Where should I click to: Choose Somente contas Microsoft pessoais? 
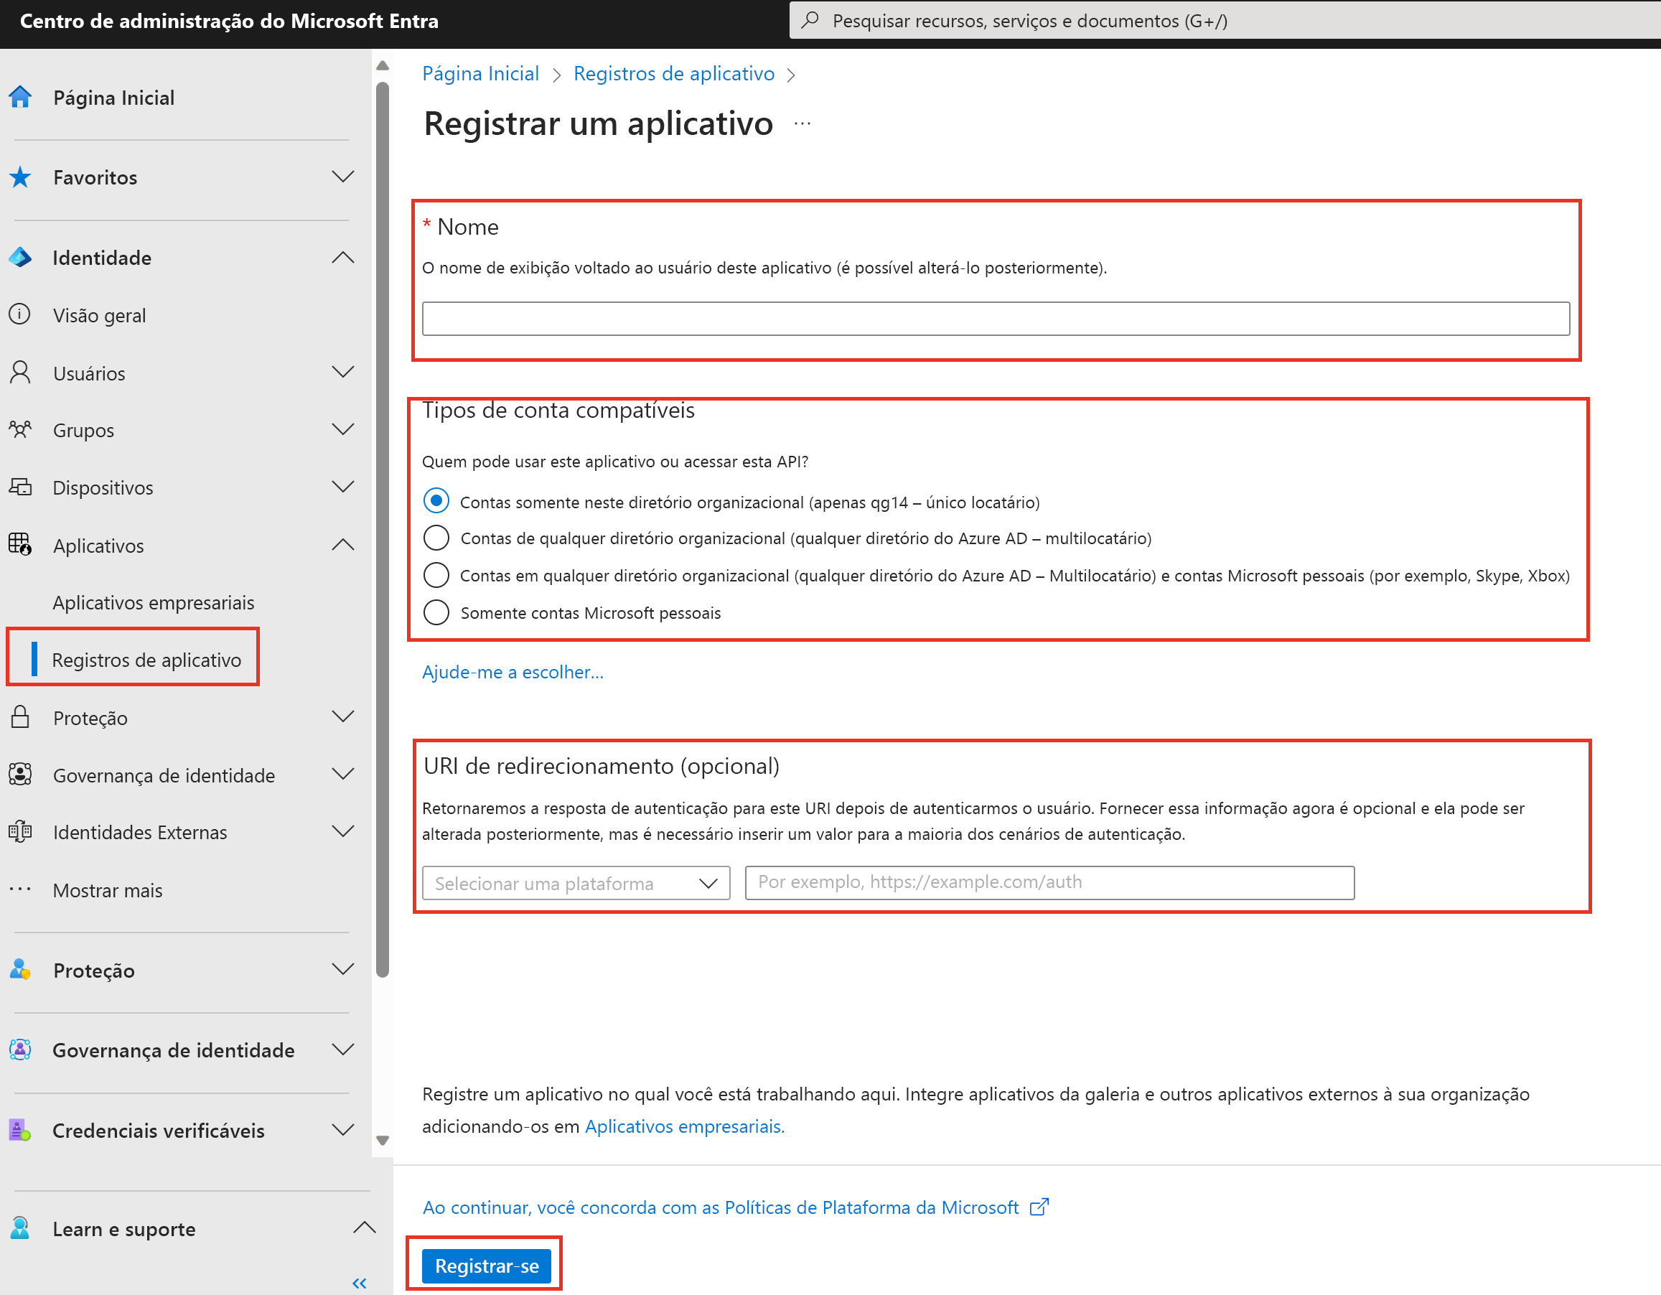436,612
